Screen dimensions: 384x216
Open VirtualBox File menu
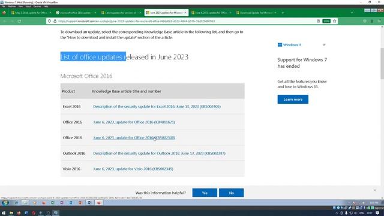coord(3,7)
